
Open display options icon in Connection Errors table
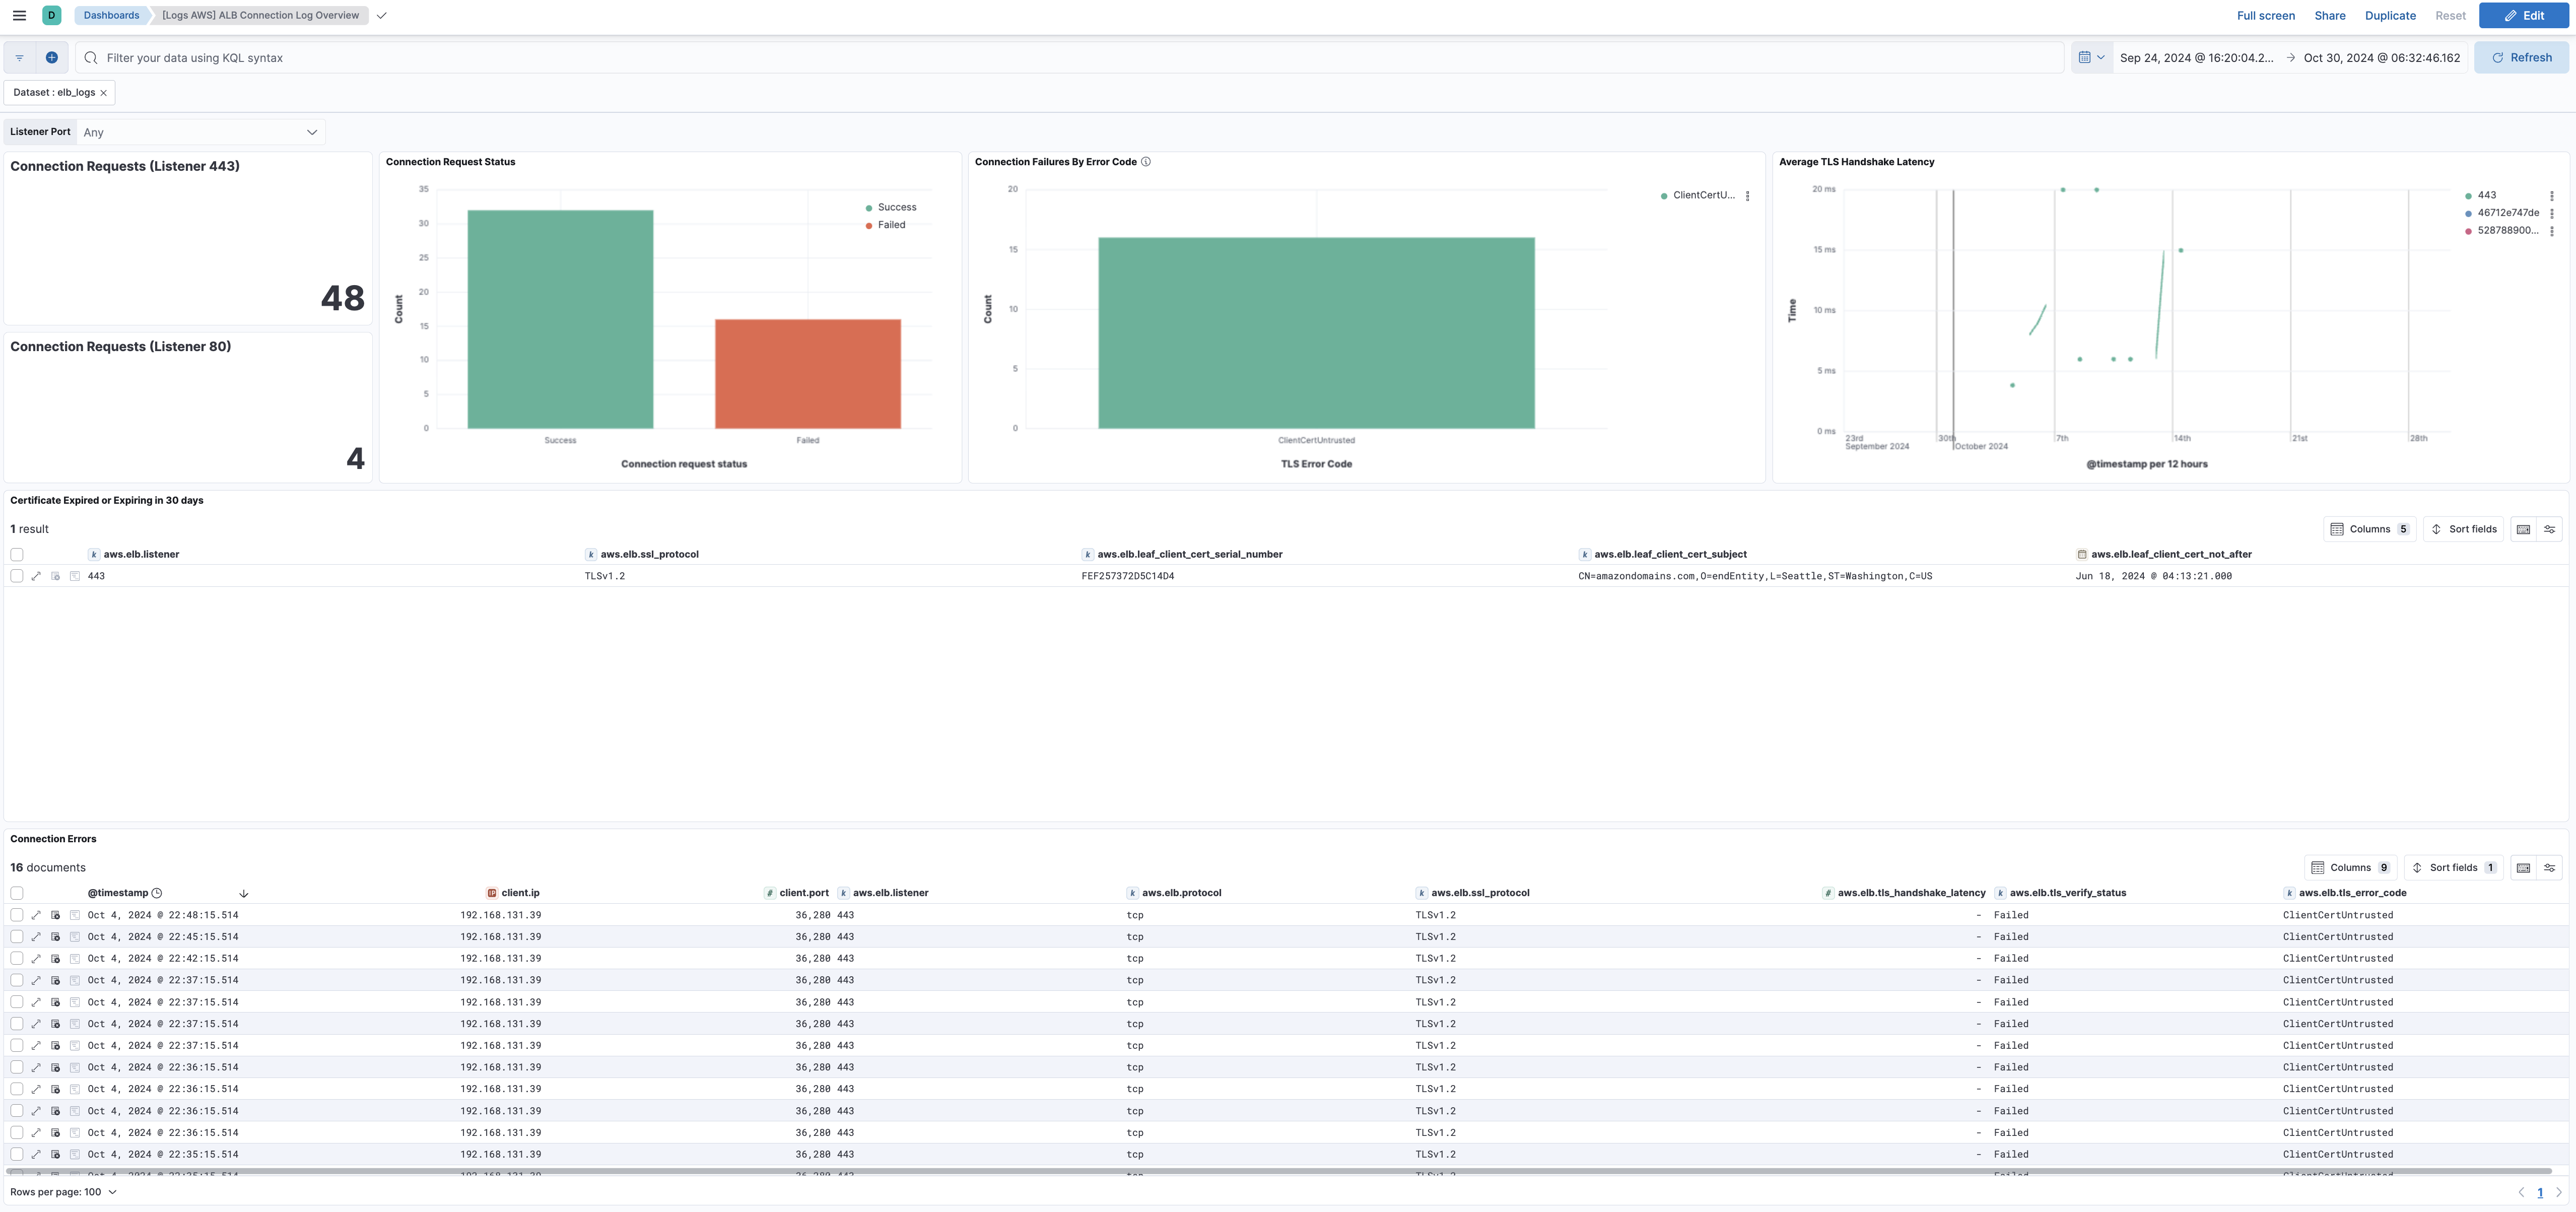click(2551, 867)
